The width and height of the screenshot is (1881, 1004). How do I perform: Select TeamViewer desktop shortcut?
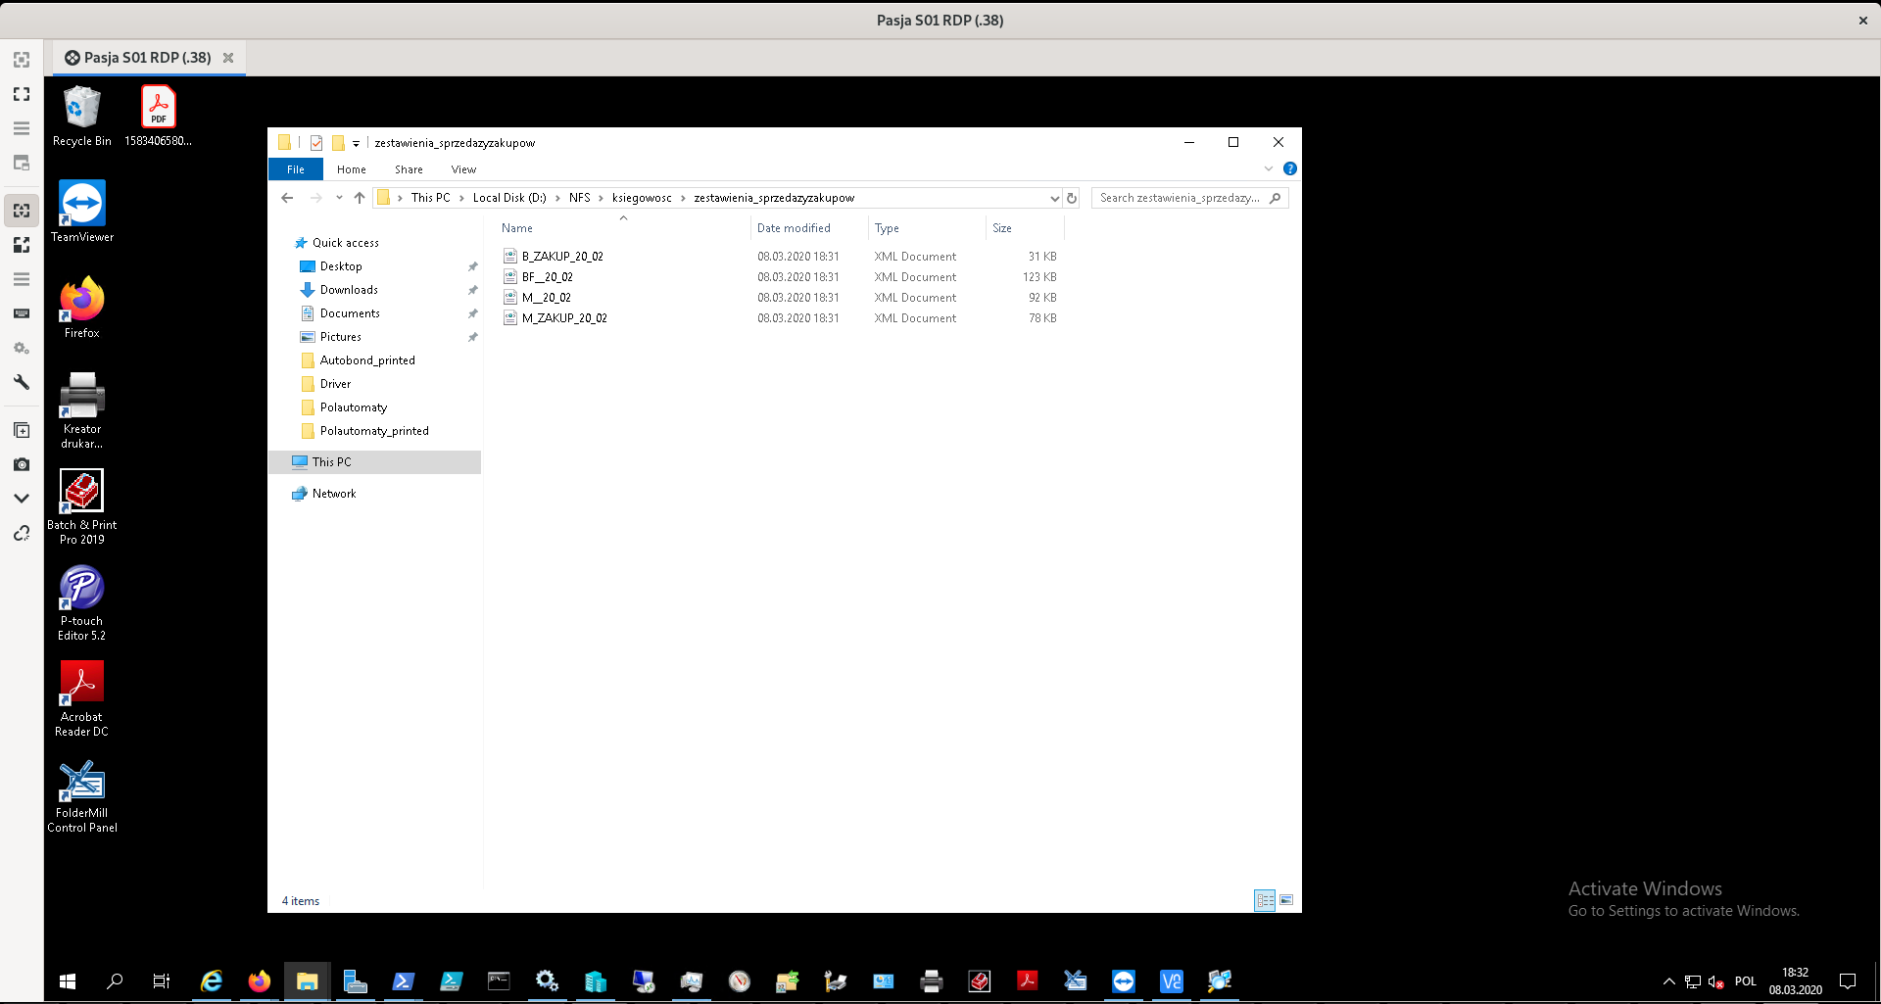click(x=82, y=212)
